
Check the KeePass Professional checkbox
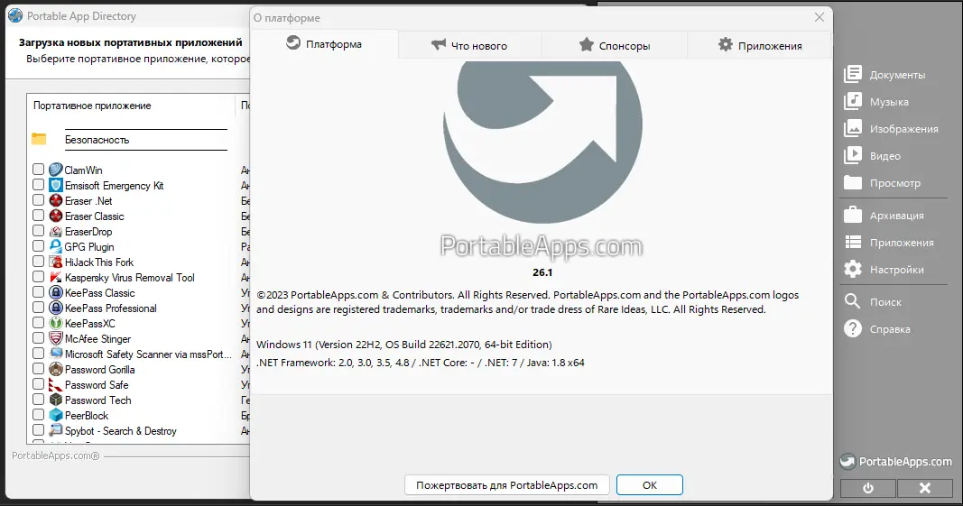click(x=38, y=307)
